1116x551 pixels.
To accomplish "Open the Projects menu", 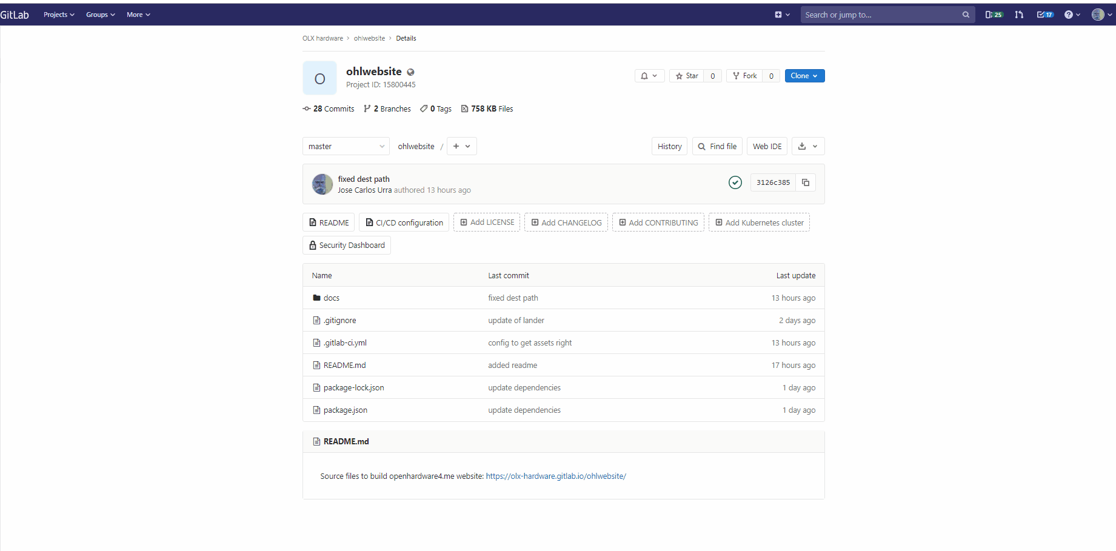I will tap(59, 15).
